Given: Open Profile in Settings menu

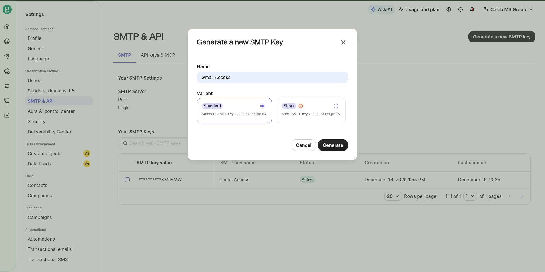Looking at the screenshot, I should tap(35, 38).
